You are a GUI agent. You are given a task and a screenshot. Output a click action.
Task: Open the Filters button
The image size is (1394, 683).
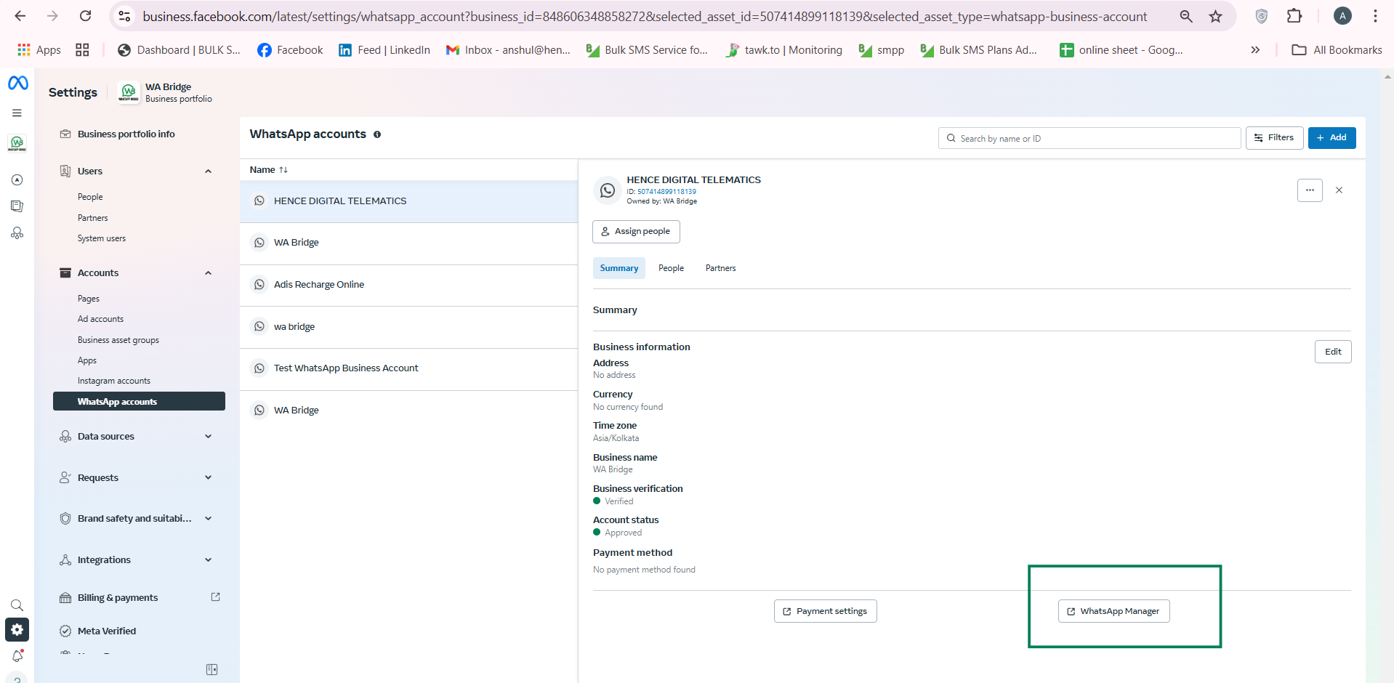click(x=1274, y=138)
